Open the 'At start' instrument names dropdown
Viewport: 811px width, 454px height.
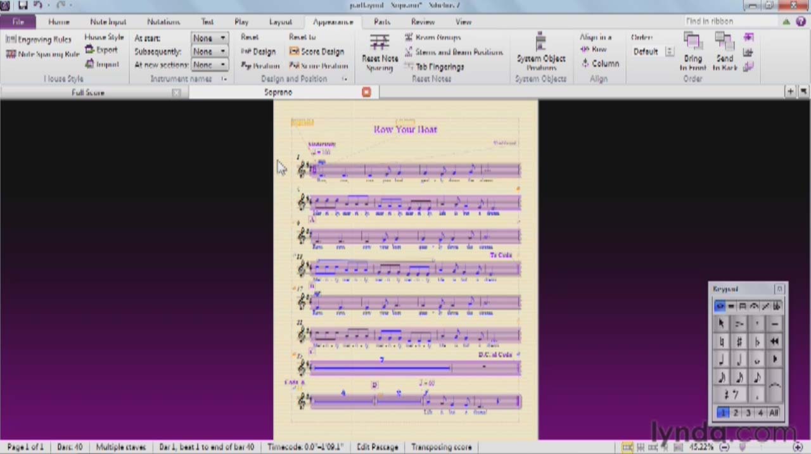pyautogui.click(x=210, y=38)
